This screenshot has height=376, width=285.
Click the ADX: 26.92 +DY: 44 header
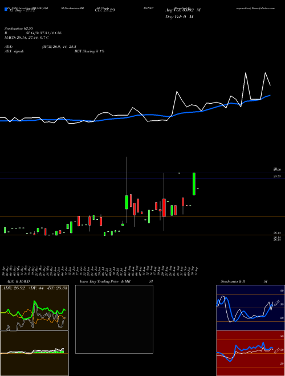pyautogui.click(x=34, y=288)
